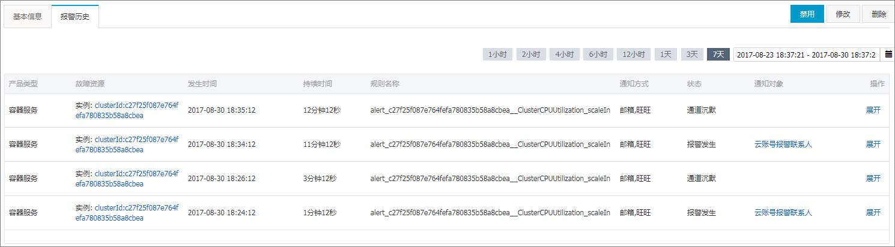Click 容器服务 in 18:35:12 row

[x=23, y=110]
